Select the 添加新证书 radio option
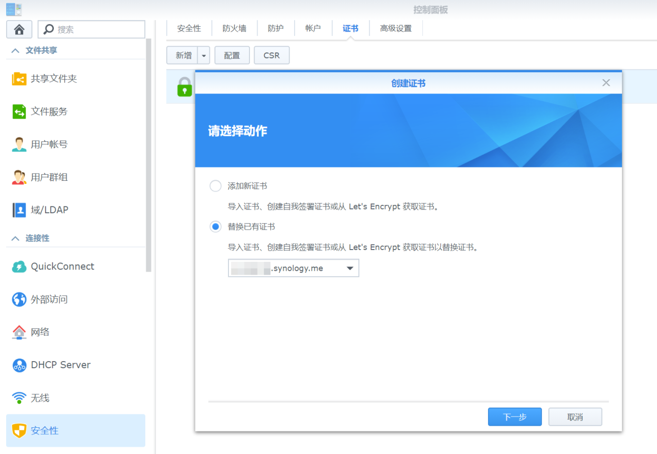657x454 pixels. (215, 186)
